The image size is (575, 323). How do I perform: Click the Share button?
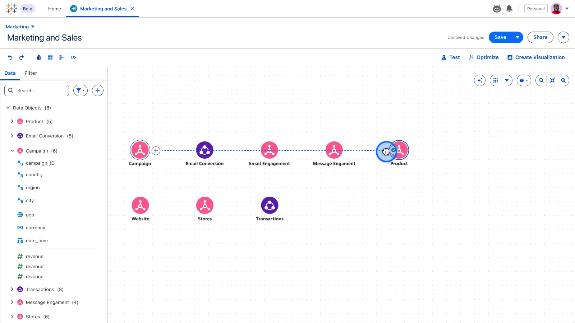pos(540,37)
